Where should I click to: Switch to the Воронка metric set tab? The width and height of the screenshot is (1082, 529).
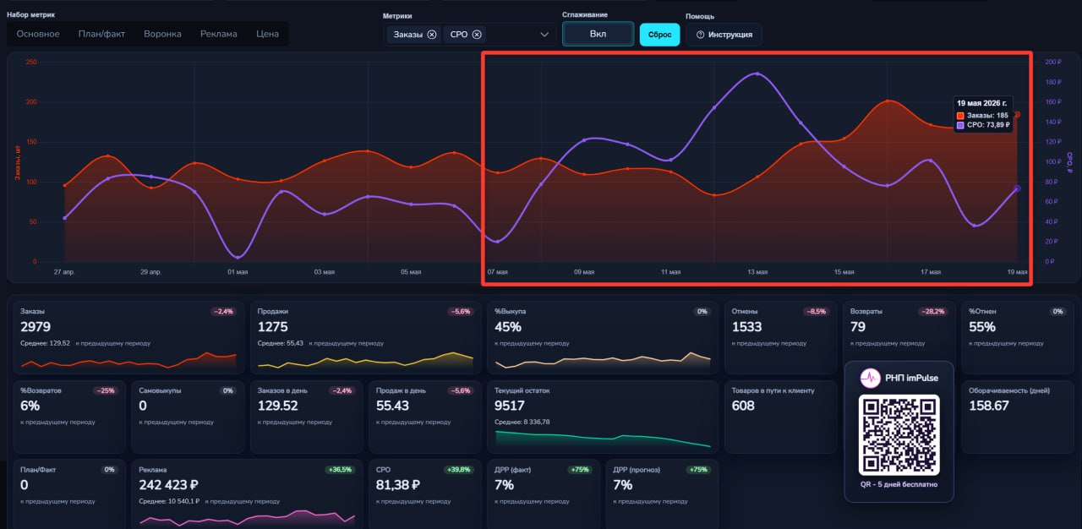coord(162,34)
